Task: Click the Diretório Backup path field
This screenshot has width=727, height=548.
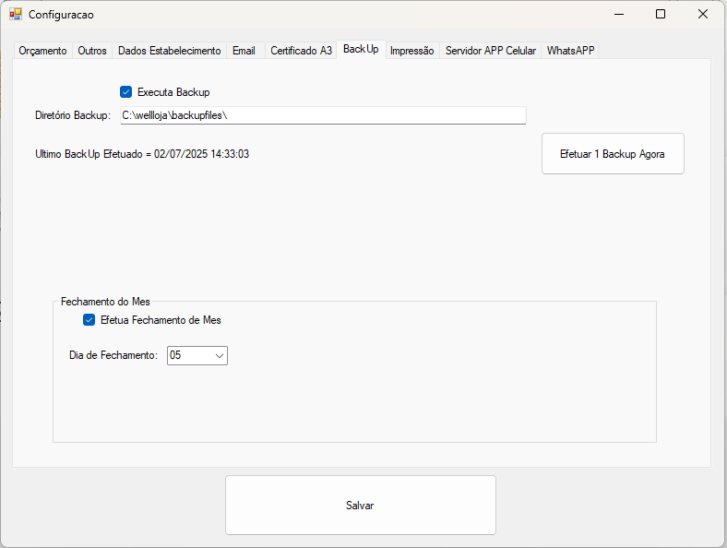Action: (323, 115)
